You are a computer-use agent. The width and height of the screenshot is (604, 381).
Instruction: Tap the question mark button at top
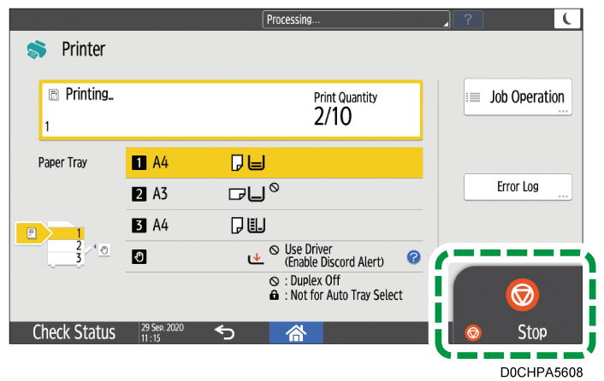pos(468,19)
